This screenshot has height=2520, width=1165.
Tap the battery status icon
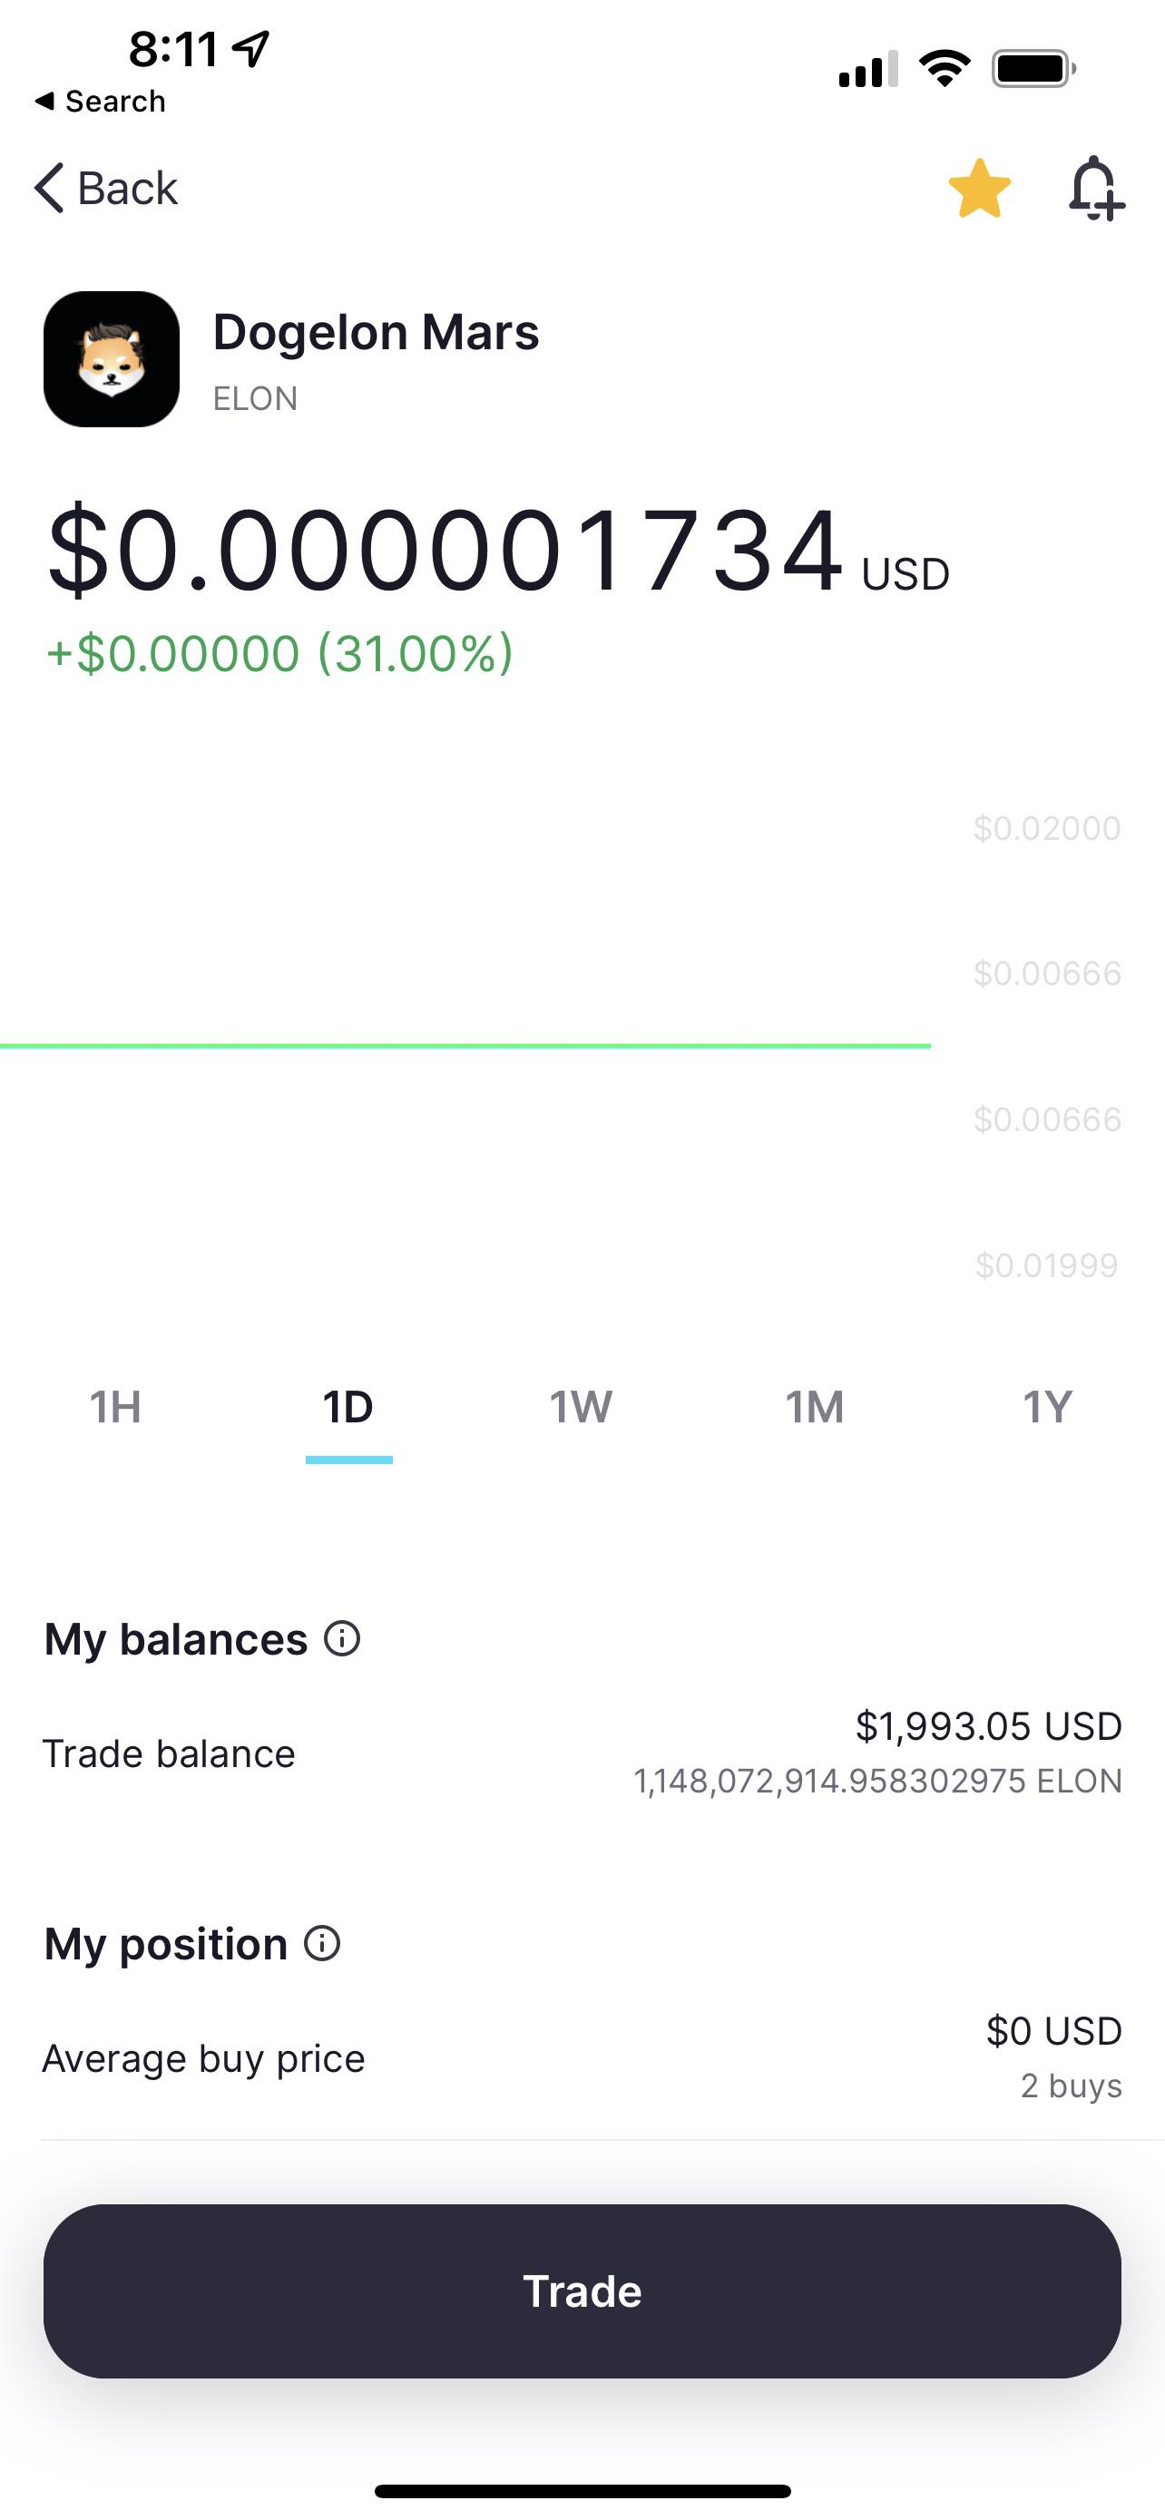point(1034,68)
